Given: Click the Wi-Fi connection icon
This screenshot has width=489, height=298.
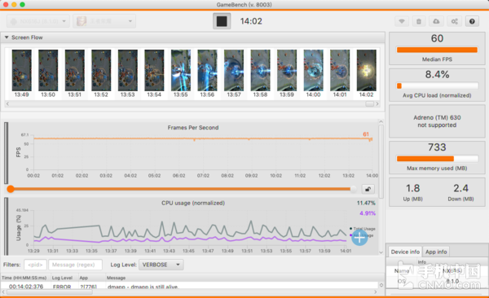Looking at the screenshot, I should (x=402, y=21).
